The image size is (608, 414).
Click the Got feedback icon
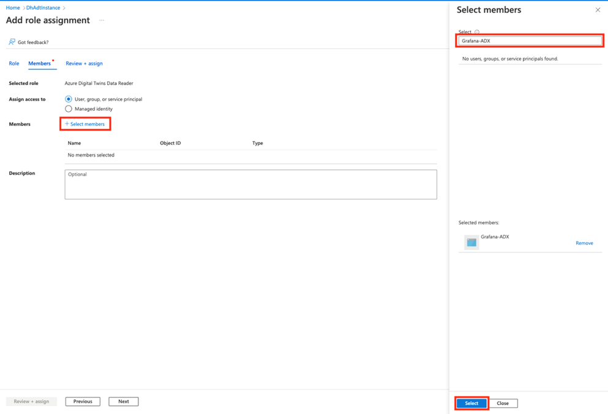(12, 42)
